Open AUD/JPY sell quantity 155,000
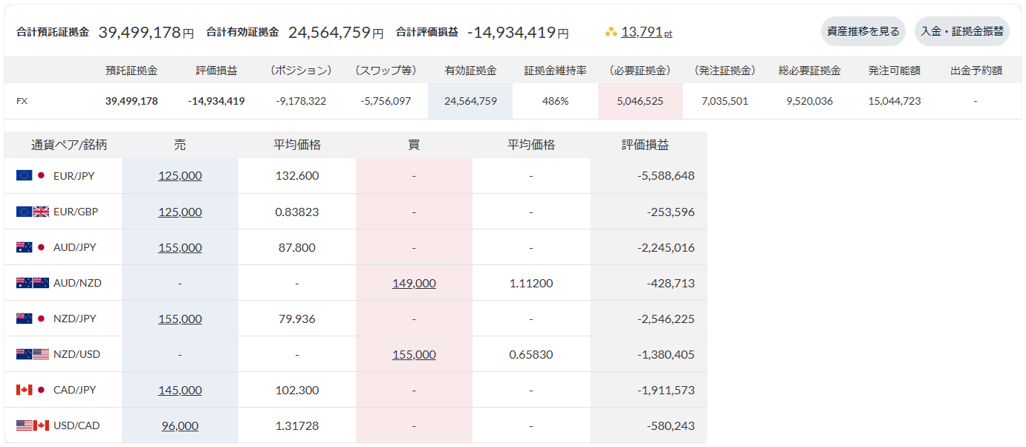Viewport: 1026px width, 447px height. click(x=180, y=247)
